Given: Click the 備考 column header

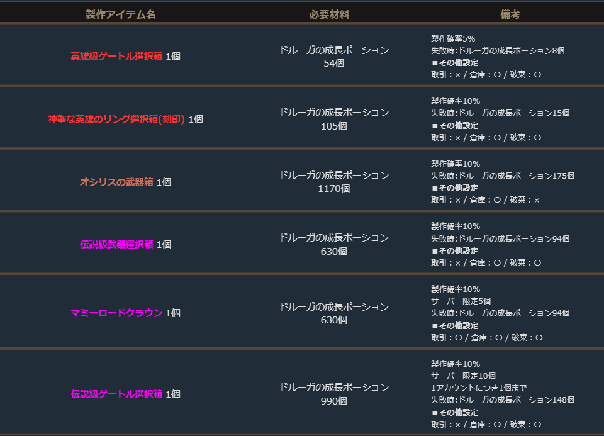Looking at the screenshot, I should pyautogui.click(x=510, y=14).
